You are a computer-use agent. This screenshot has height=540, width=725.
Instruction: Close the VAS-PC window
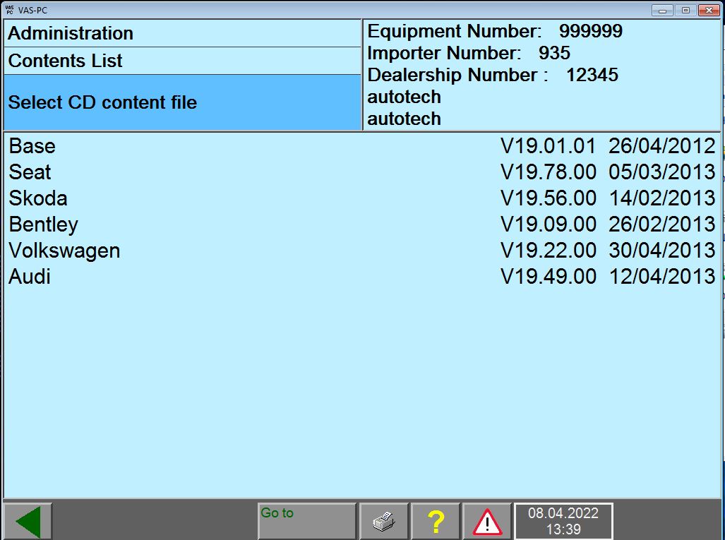click(708, 10)
